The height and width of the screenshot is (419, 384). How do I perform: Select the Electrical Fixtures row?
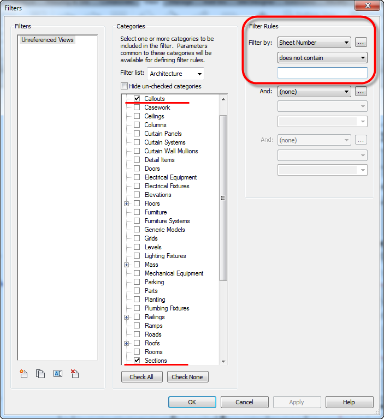167,186
